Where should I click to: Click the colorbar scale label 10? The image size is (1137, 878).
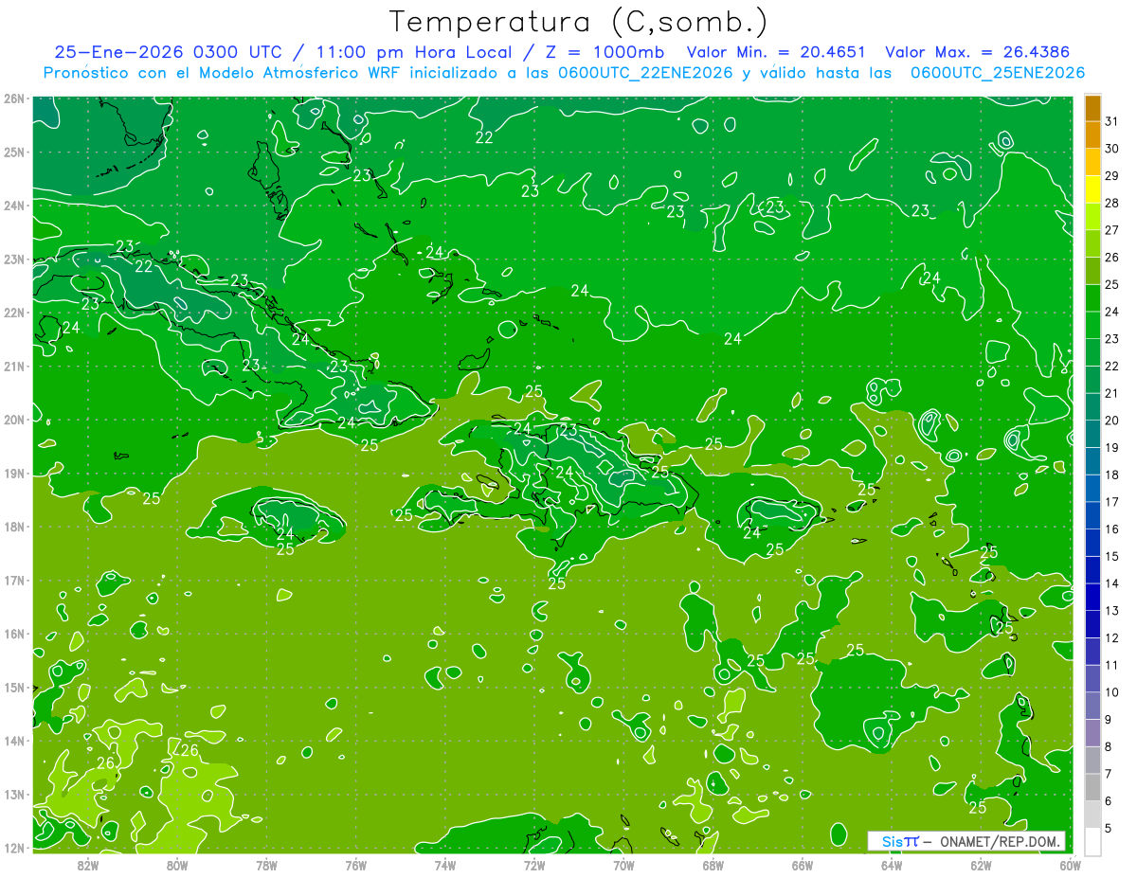(x=1111, y=692)
